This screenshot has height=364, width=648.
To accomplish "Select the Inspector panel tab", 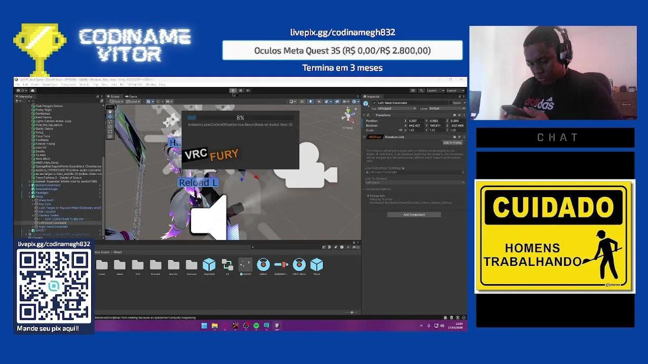I will 372,97.
